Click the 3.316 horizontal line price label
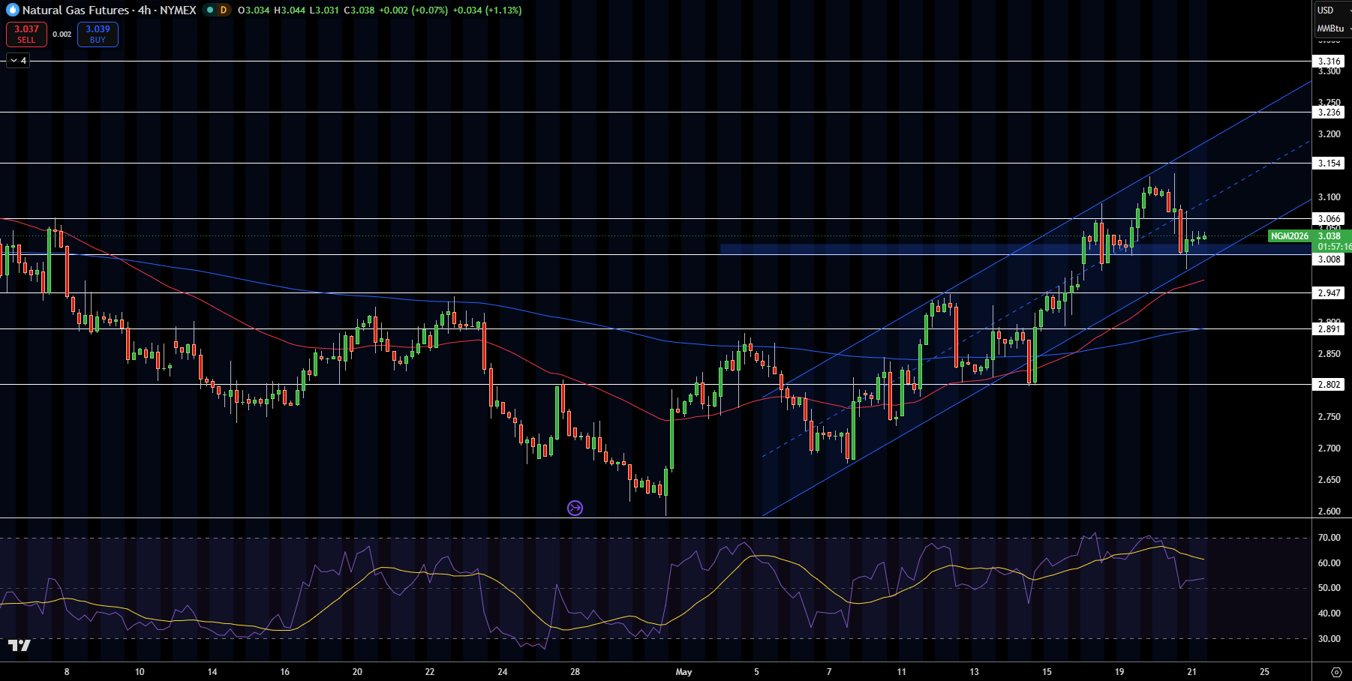The image size is (1352, 681). [1329, 61]
